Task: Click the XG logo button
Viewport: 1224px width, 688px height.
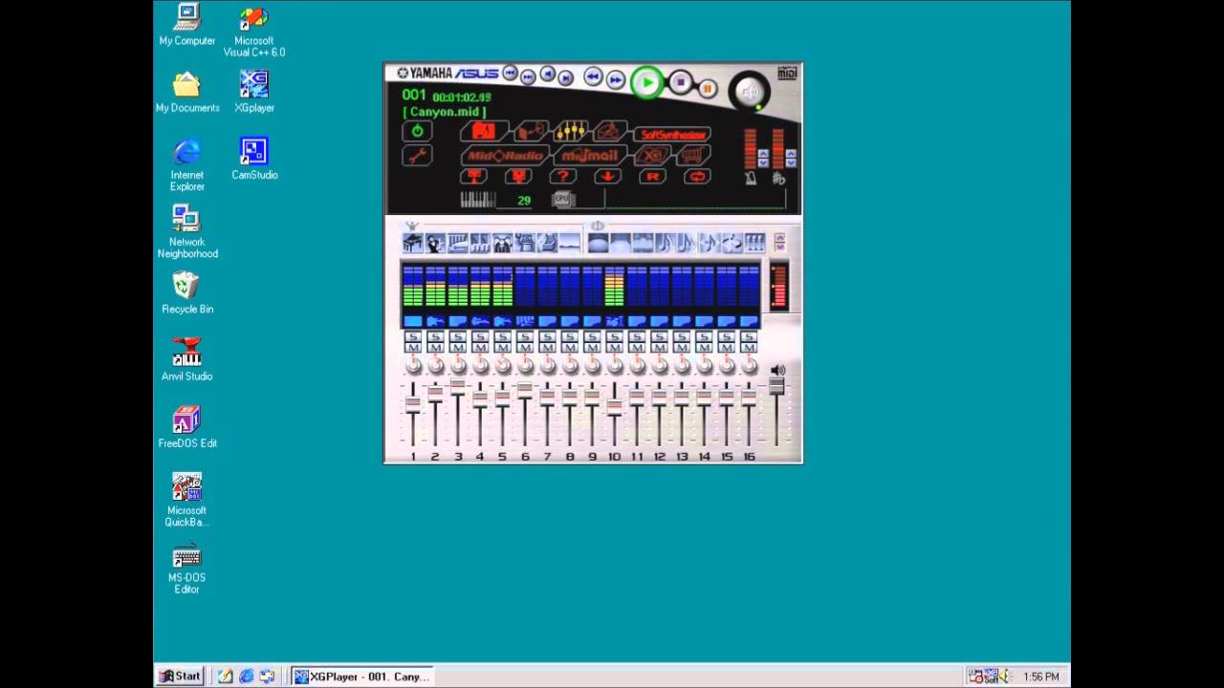Action: [653, 155]
